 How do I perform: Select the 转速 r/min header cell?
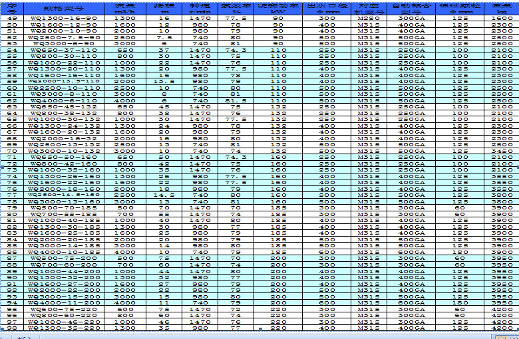(200, 9)
